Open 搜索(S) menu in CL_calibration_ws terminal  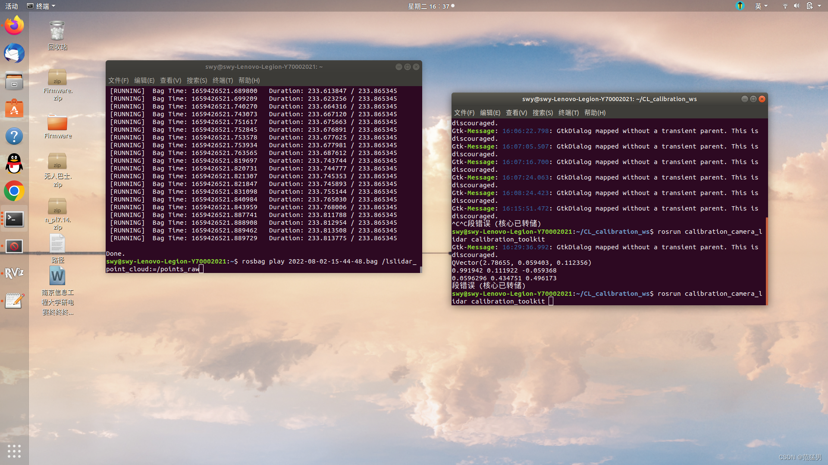click(x=543, y=113)
